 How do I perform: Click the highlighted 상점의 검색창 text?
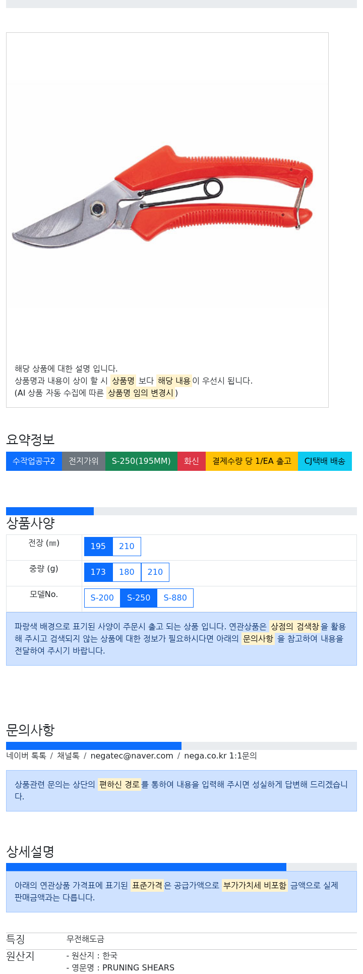[x=295, y=627]
